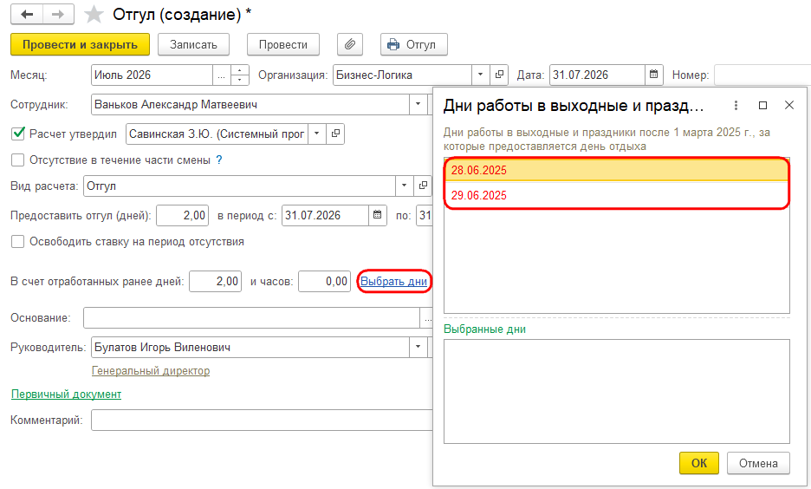Screen dimensions: 811x489
Task: Expand the Сотрудник dropdown
Action: pyautogui.click(x=418, y=105)
